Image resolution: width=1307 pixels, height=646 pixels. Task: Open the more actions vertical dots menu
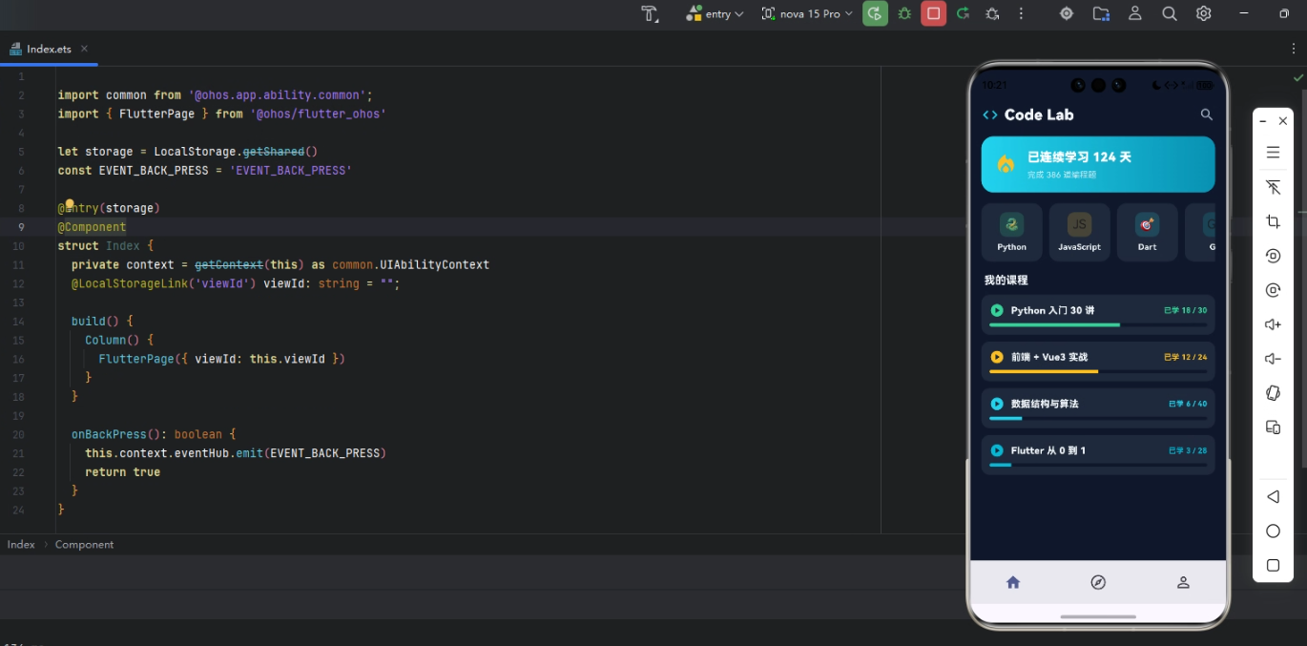(1022, 13)
